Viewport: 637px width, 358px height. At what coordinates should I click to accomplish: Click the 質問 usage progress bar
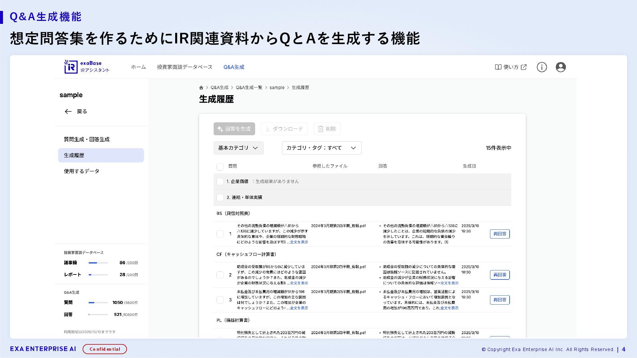pyautogui.click(x=98, y=303)
